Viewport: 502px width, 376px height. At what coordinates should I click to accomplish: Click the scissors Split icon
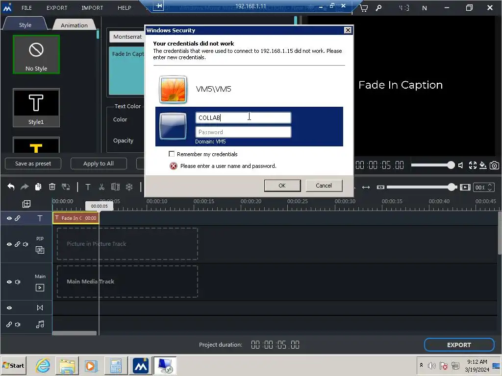[102, 187]
